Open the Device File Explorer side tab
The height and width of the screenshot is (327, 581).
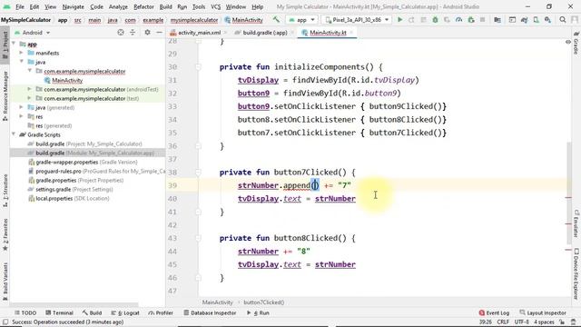tap(576, 274)
